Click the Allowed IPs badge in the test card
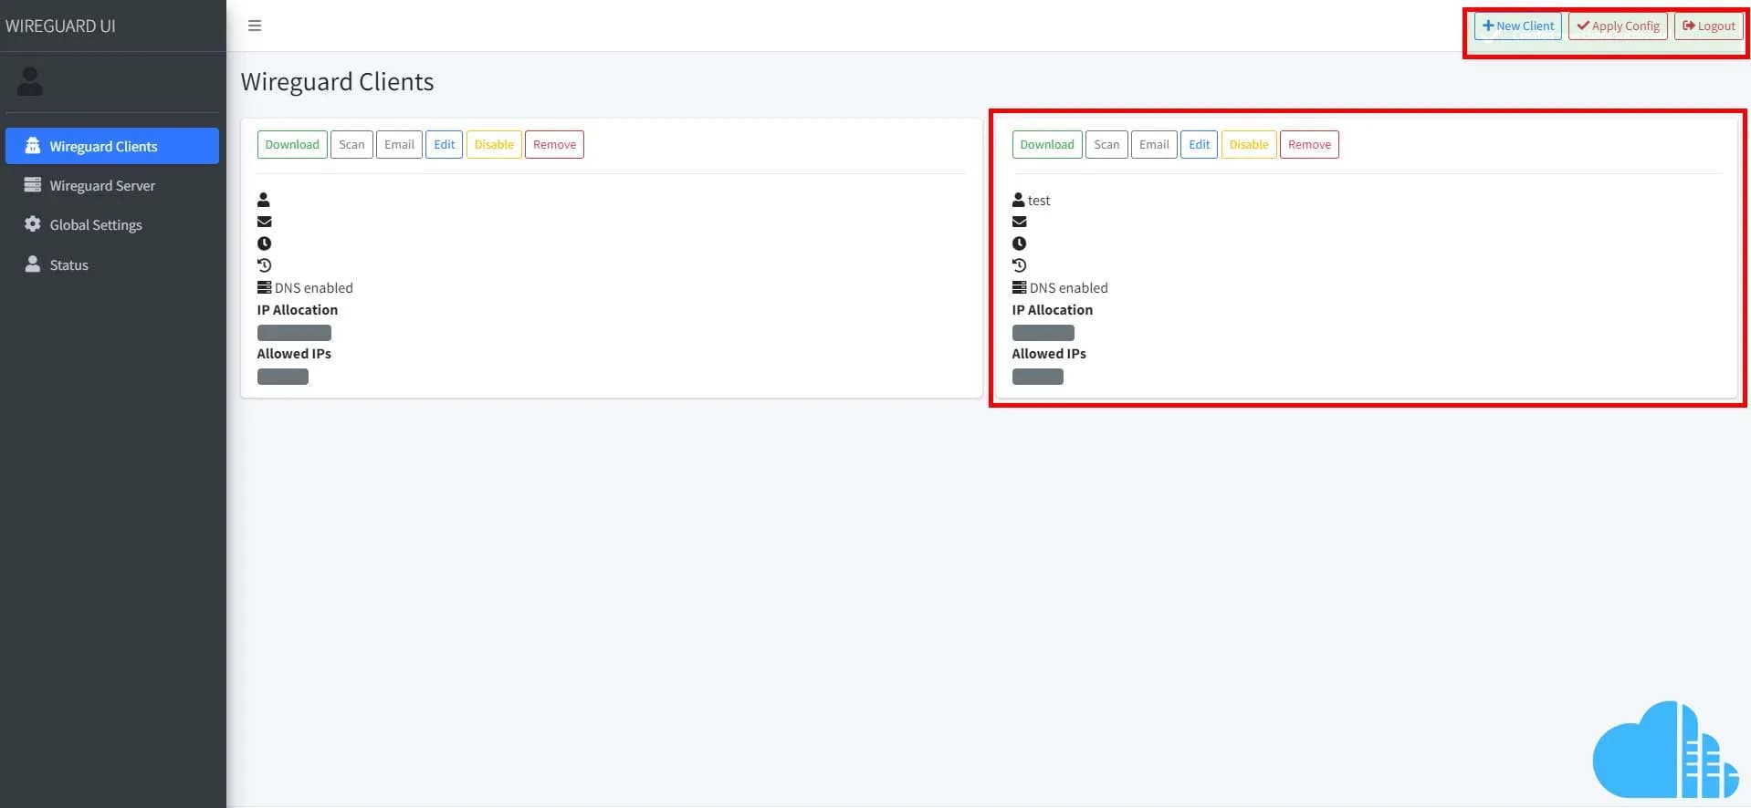 [1038, 377]
